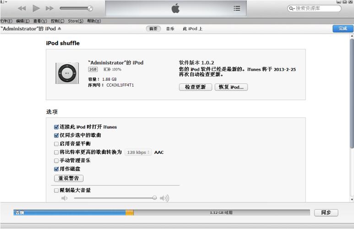Image resolution: width=354 pixels, height=229 pixels.
Task: Click the fast forward next track button
Action: point(49,8)
